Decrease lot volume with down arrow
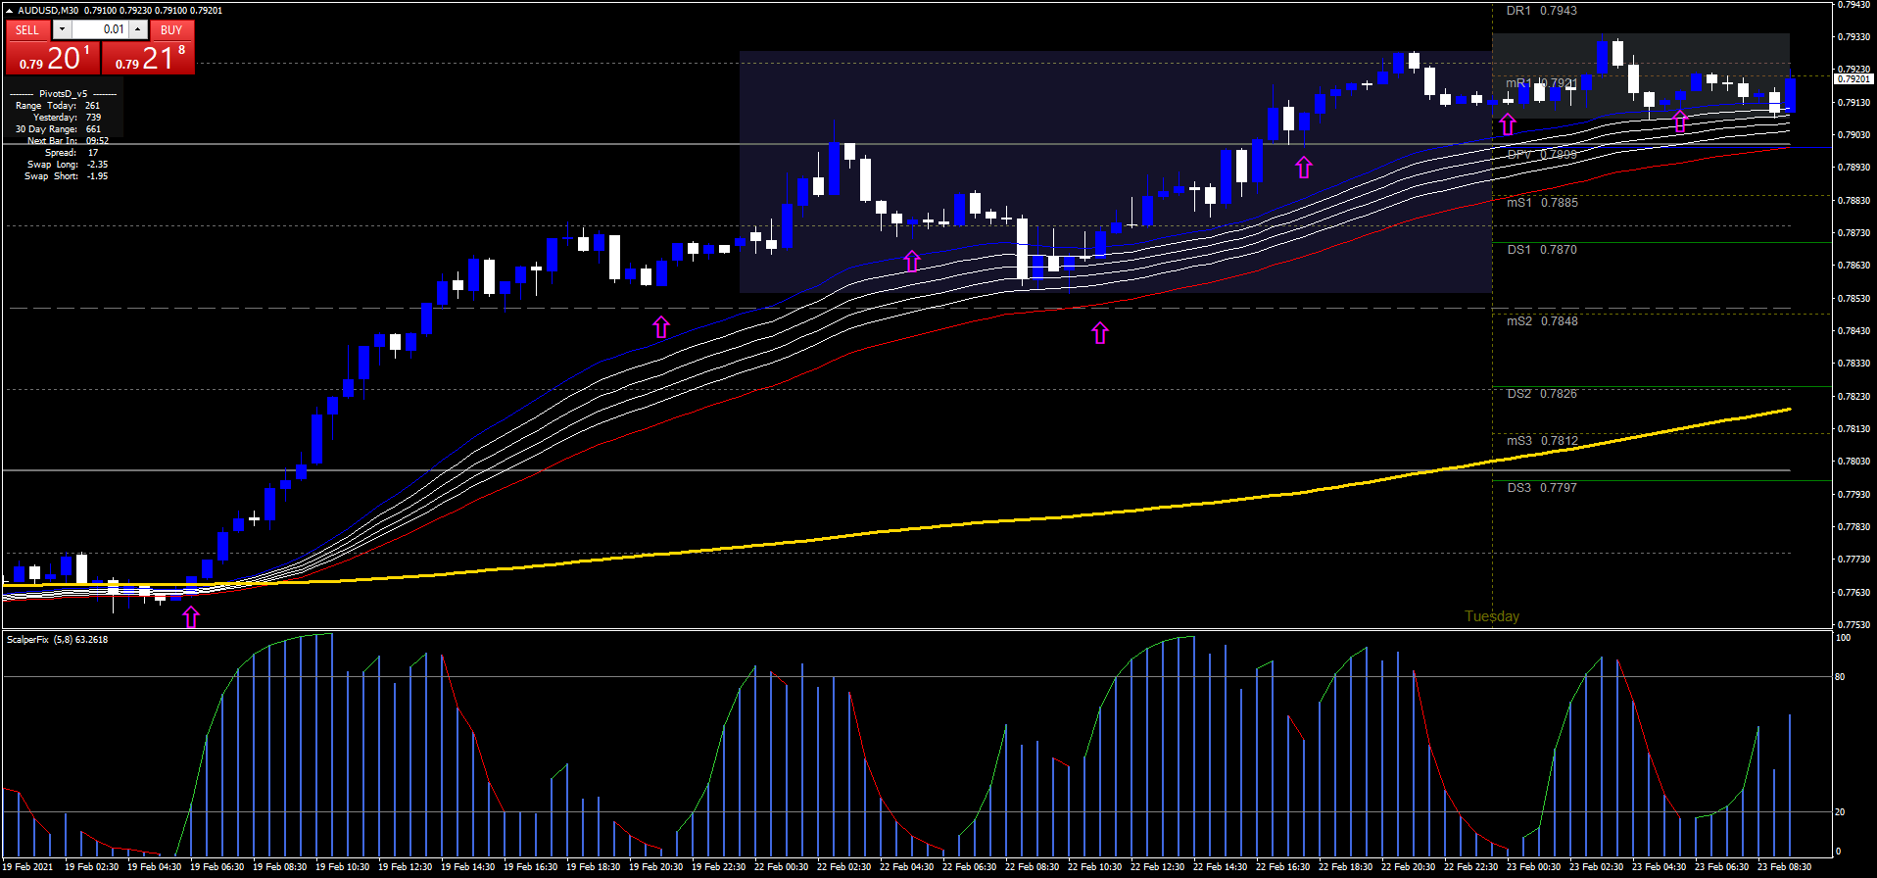The image size is (1877, 878). [62, 30]
